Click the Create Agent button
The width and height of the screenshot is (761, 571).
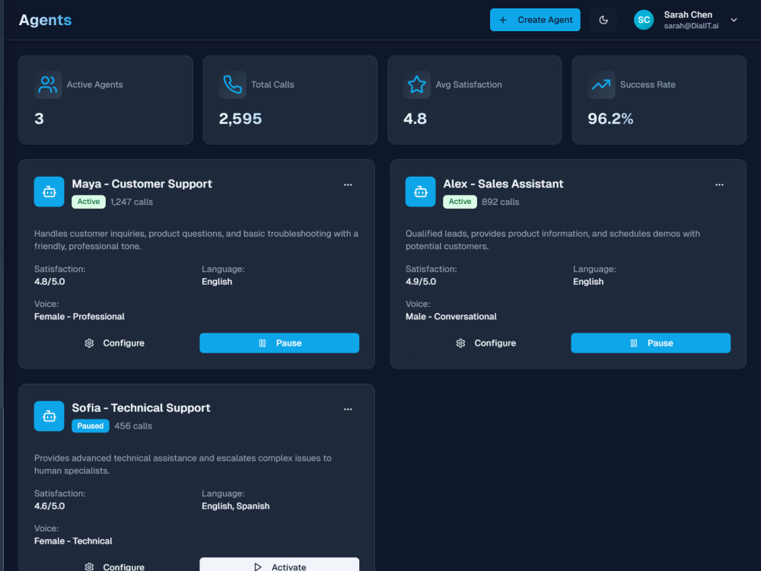click(535, 20)
